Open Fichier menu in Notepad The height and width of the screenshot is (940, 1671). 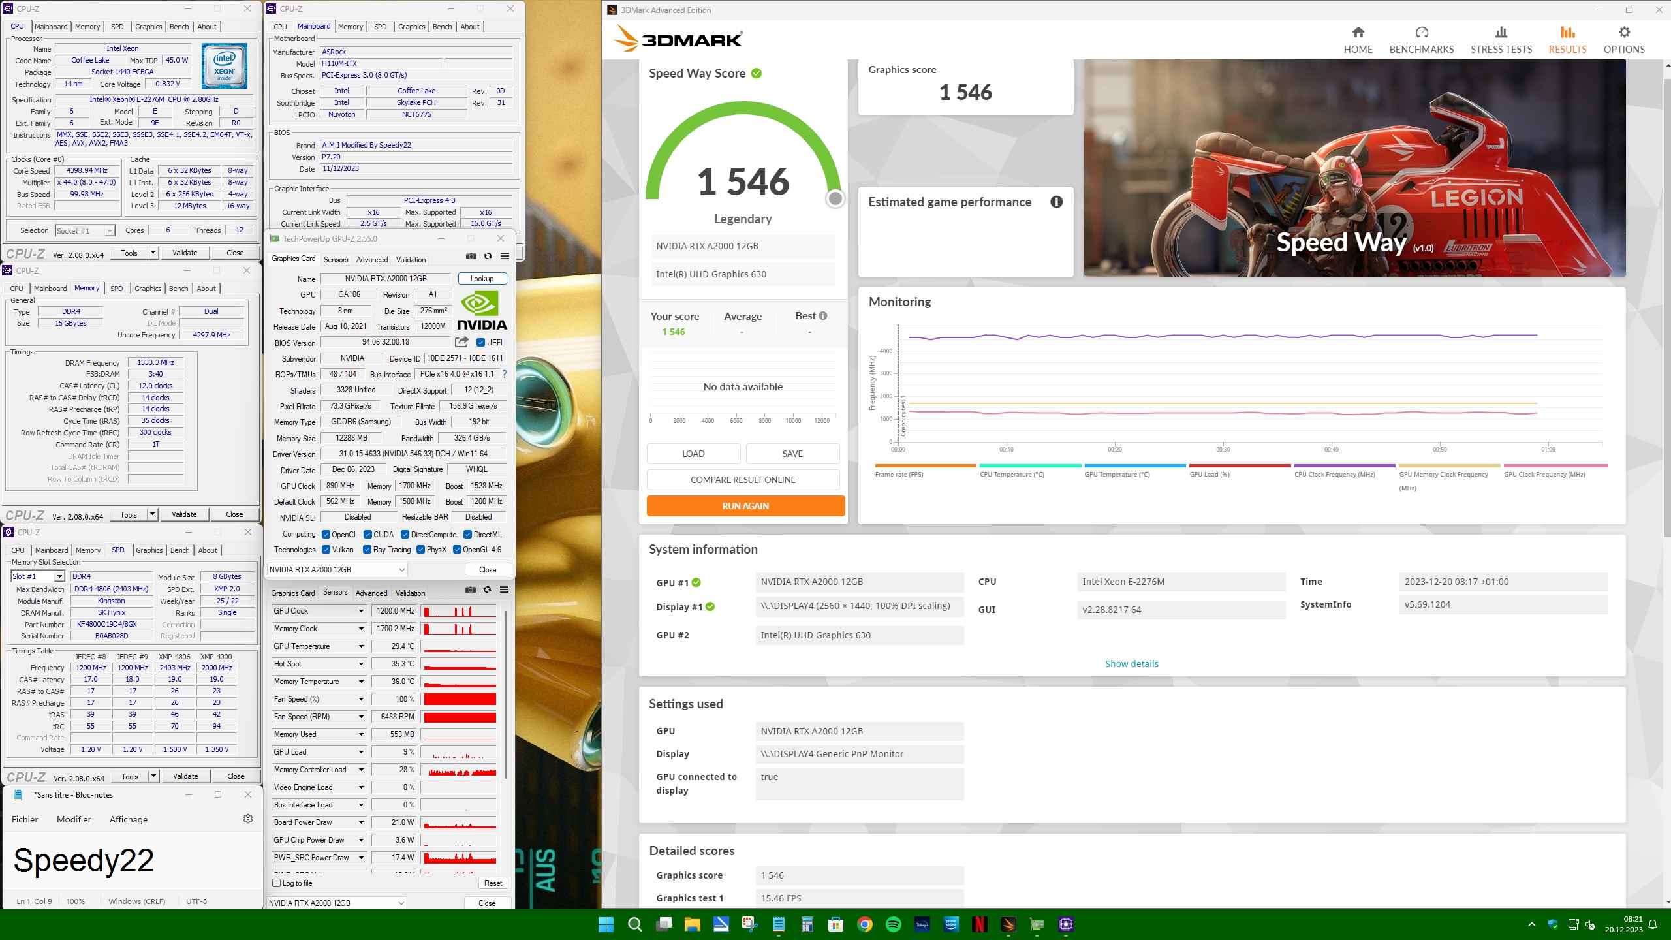[25, 819]
